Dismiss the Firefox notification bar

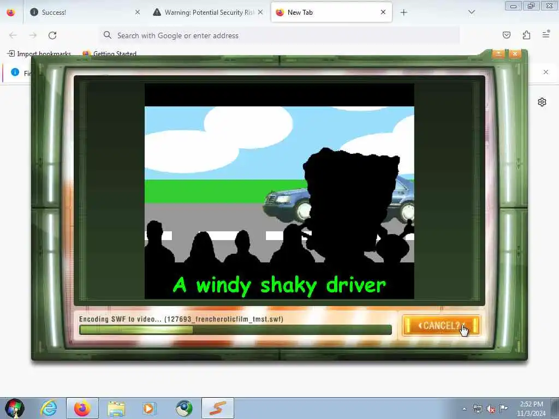[546, 72]
